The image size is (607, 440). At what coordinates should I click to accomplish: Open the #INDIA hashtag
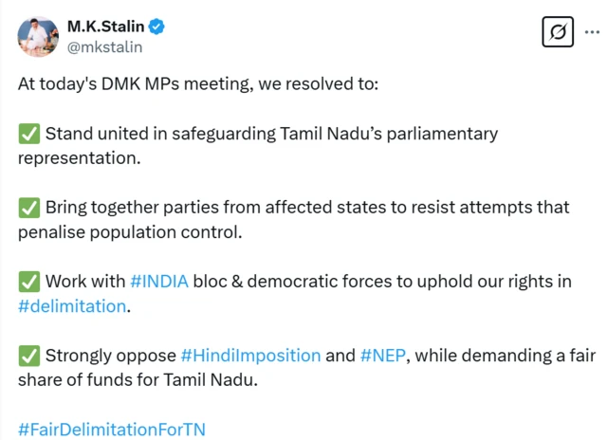tap(159, 282)
